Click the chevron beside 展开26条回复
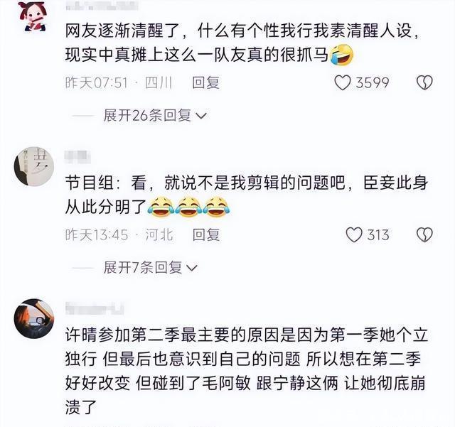 click(x=201, y=116)
